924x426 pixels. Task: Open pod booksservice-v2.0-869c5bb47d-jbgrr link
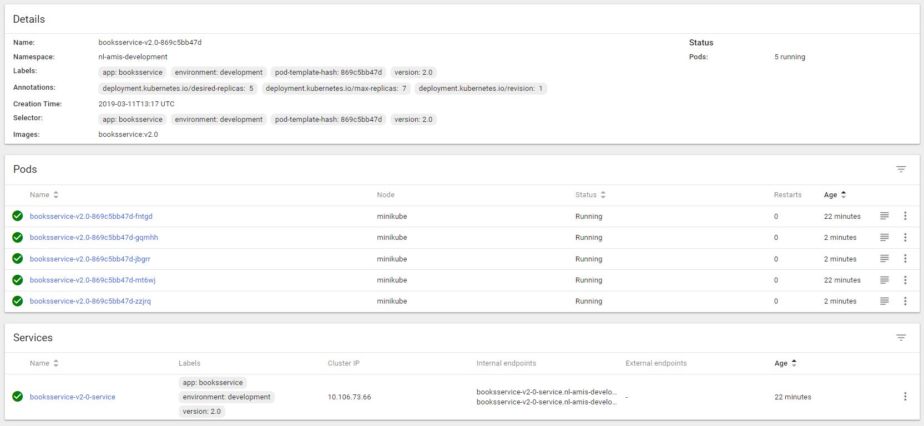(x=90, y=259)
